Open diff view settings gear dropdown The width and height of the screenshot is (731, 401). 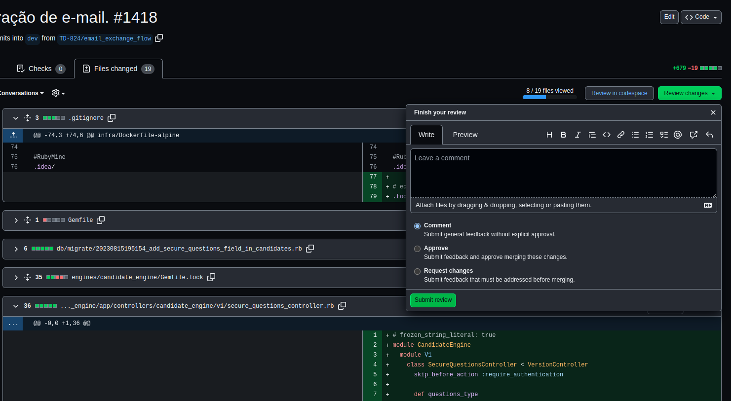point(58,93)
